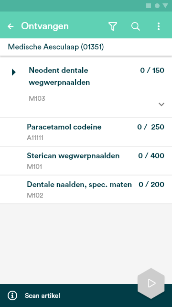Click the inverted triangle status icon
The image size is (172, 307).
tap(165, 6)
